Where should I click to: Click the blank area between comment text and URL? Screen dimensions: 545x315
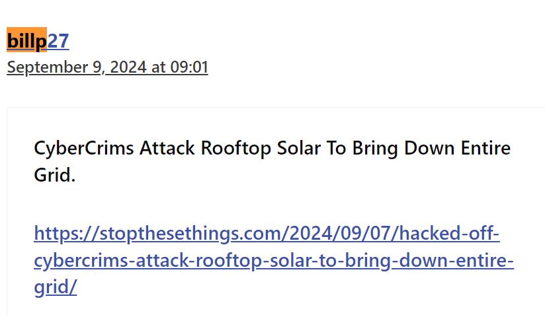point(274,204)
